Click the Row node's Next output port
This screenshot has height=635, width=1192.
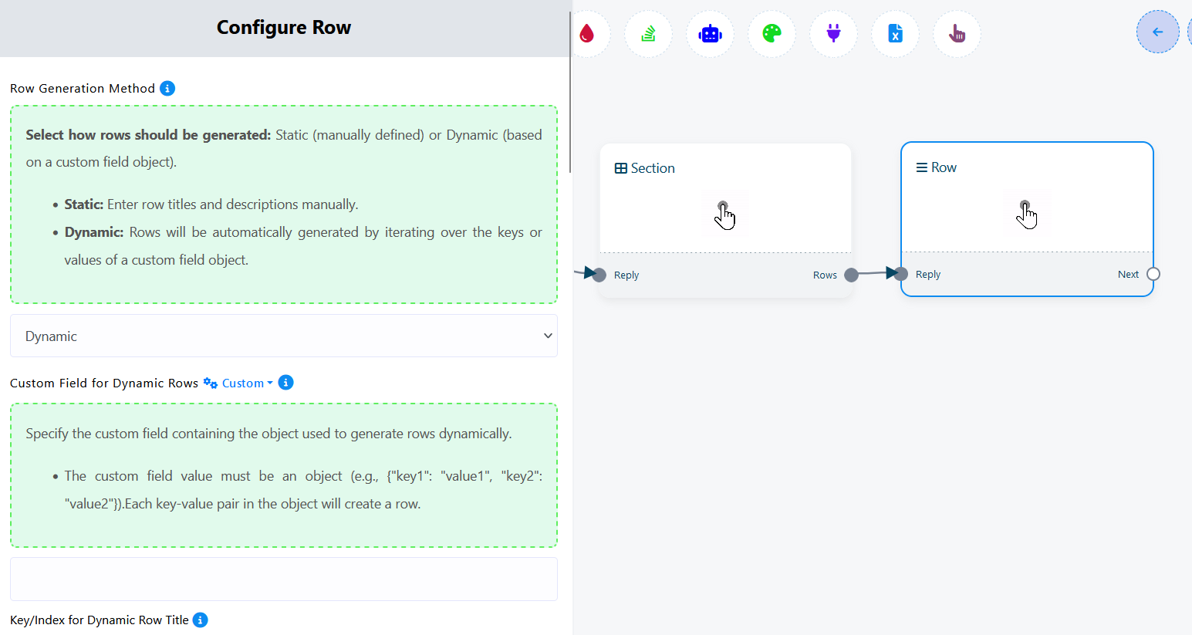point(1153,274)
